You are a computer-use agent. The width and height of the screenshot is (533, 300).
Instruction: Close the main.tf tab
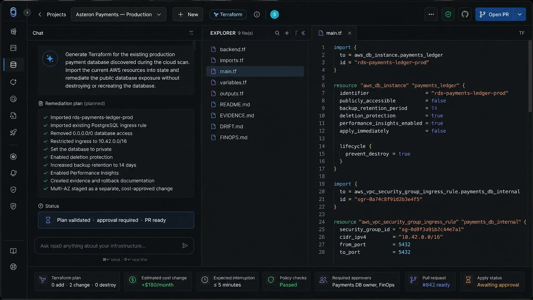tap(350, 33)
